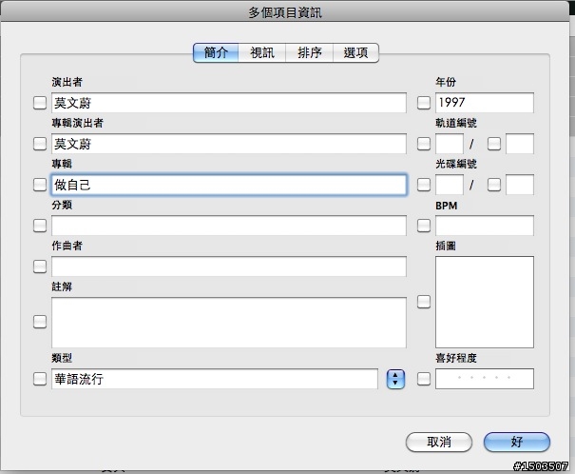
Task: Open the 類型 genre dropdown arrows
Action: (x=395, y=379)
